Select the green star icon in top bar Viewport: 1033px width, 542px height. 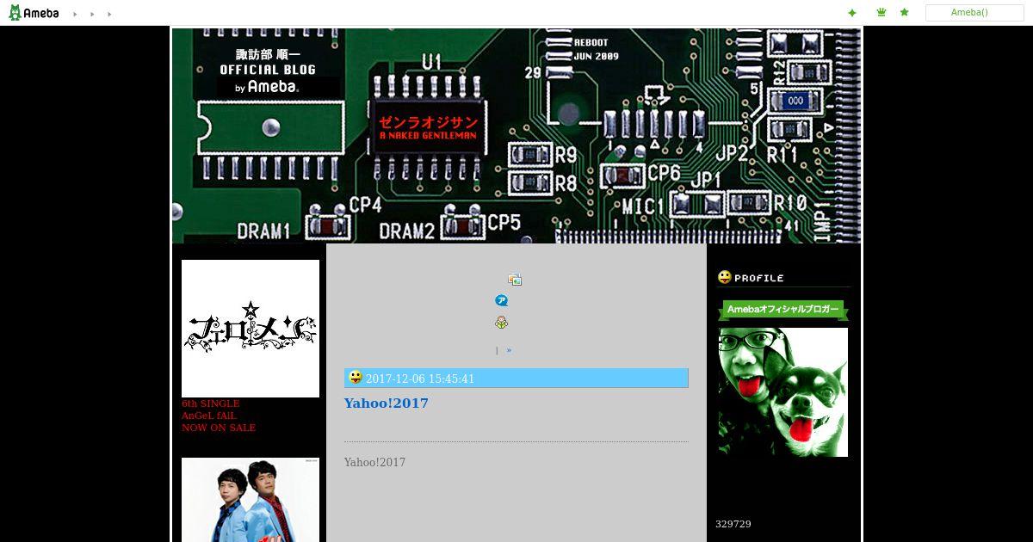coord(904,12)
